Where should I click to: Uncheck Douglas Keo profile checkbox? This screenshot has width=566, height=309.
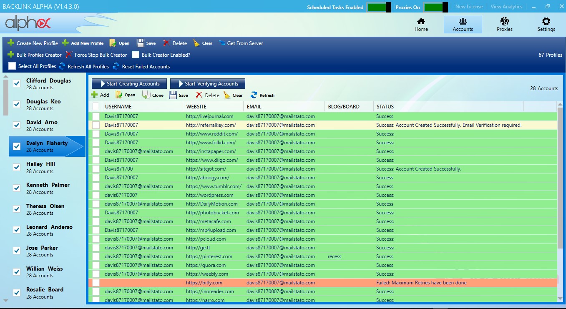point(17,104)
